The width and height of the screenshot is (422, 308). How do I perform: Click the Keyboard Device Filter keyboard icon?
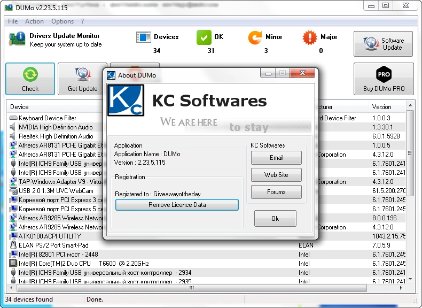click(13, 118)
